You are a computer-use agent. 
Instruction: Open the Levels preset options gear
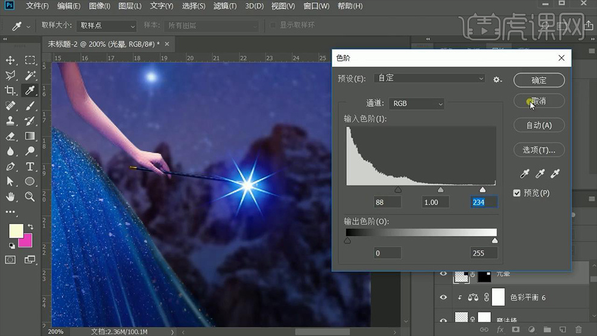497,80
